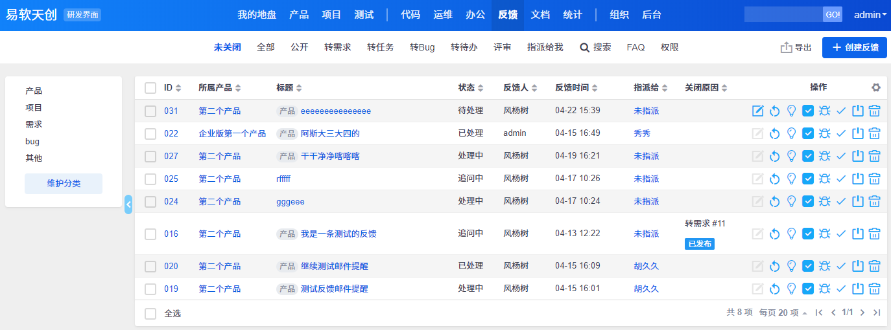Screen dimensions: 891x330
Task: Click the circular arrow icon in row 024
Action: pyautogui.click(x=774, y=201)
